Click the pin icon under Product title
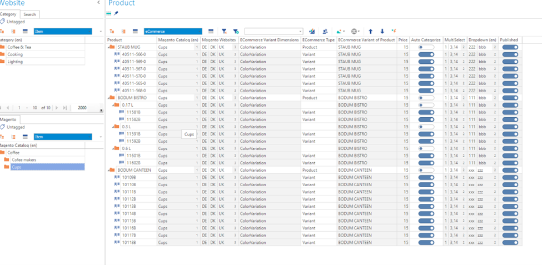Screen dimensions: 542x265 coord(116,13)
